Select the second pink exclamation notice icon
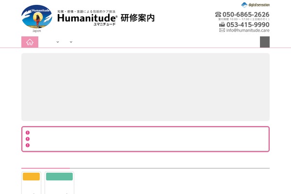291x194 pixels. point(28,139)
